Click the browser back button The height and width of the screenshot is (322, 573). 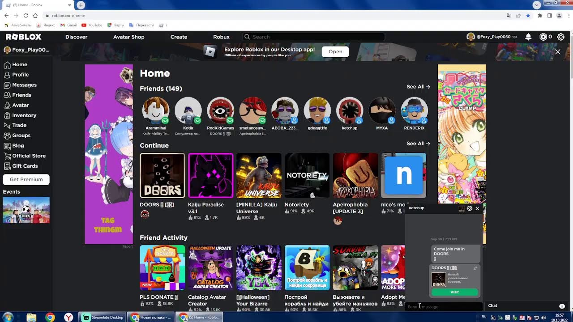coord(6,15)
